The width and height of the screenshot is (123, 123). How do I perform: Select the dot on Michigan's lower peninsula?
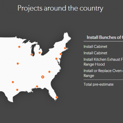tap(40, 53)
